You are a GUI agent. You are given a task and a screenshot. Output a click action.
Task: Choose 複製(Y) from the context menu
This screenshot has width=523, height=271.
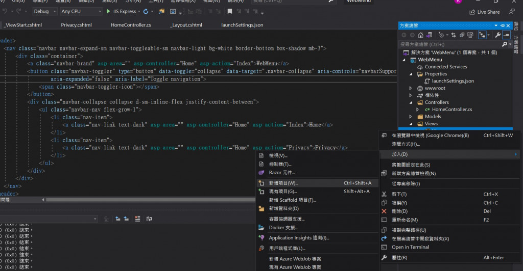pyautogui.click(x=449, y=203)
